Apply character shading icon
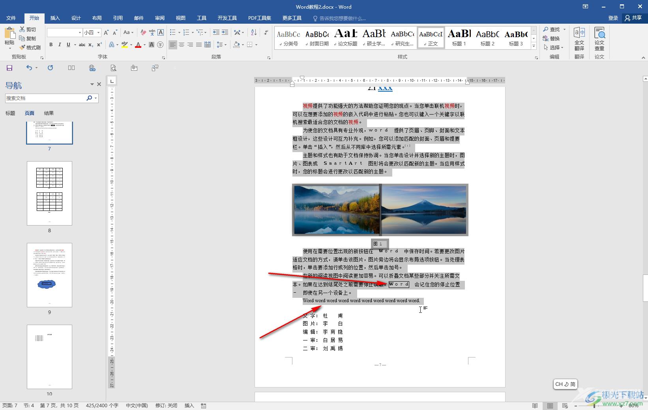This screenshot has width=648, height=410. pos(152,45)
